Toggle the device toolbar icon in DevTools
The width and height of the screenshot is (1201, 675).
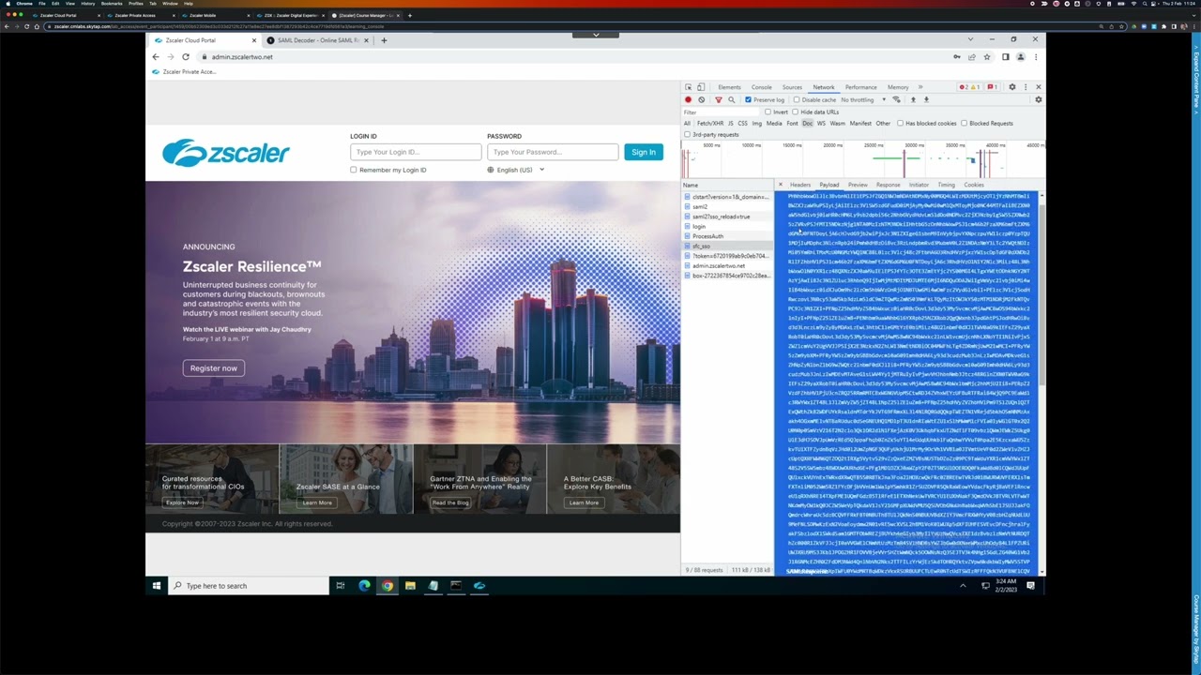coord(700,87)
